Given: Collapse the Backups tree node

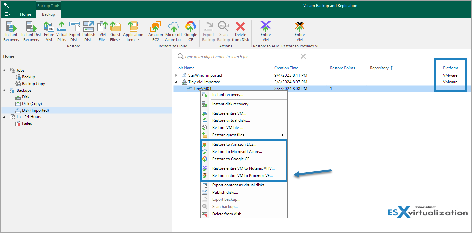Looking at the screenshot, I should coord(5,90).
